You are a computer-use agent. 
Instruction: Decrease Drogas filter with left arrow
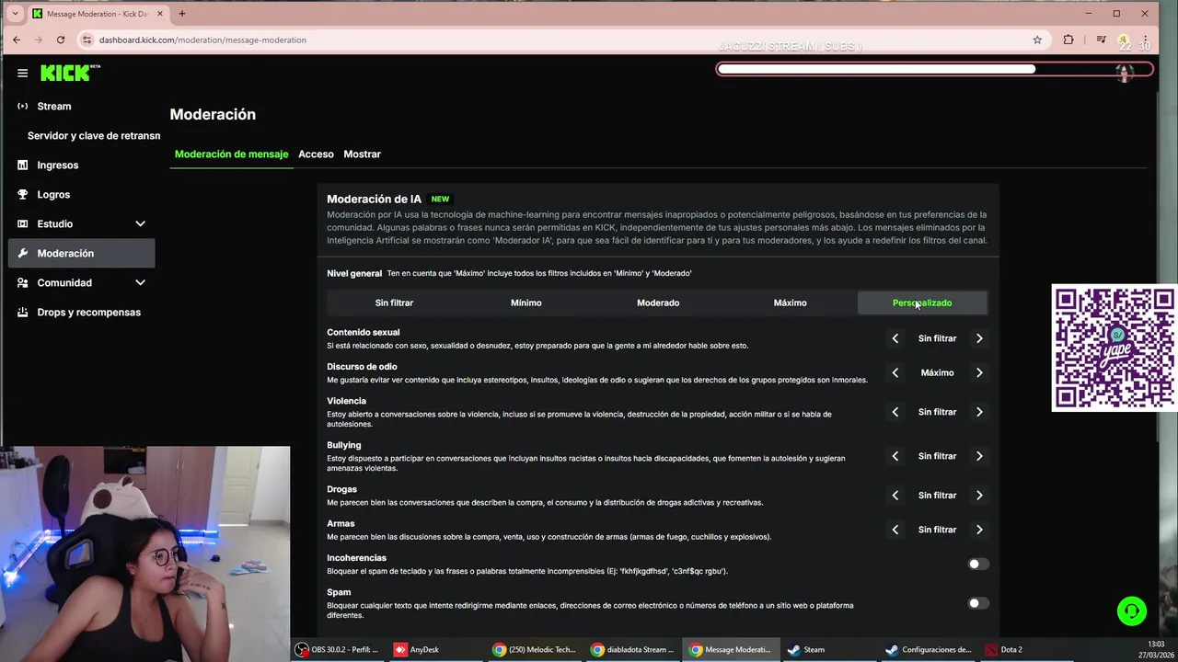(895, 495)
